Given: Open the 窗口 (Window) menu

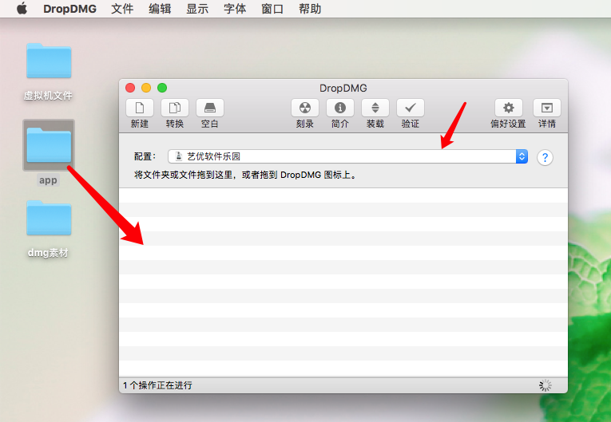Looking at the screenshot, I should point(272,9).
